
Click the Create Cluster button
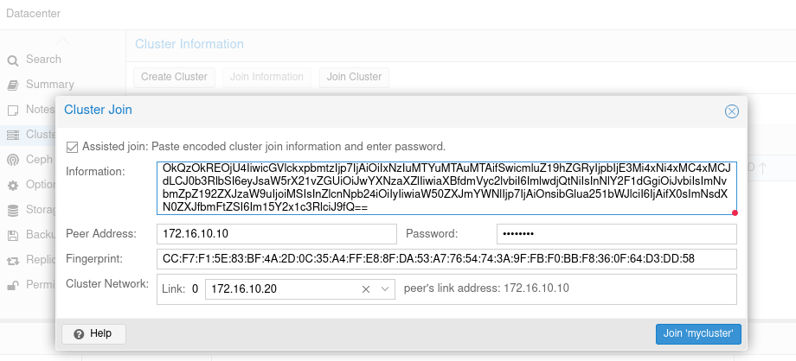(174, 77)
